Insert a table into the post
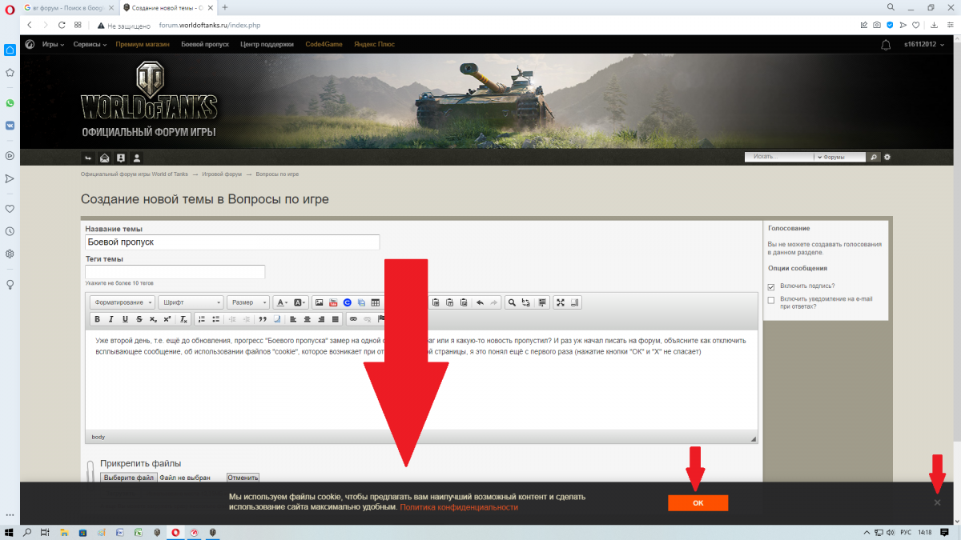 (375, 302)
